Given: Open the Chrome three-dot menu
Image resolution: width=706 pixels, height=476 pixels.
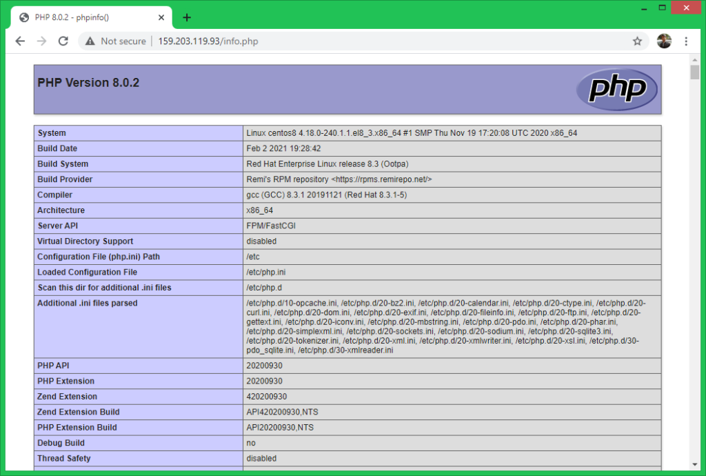Looking at the screenshot, I should pos(686,41).
